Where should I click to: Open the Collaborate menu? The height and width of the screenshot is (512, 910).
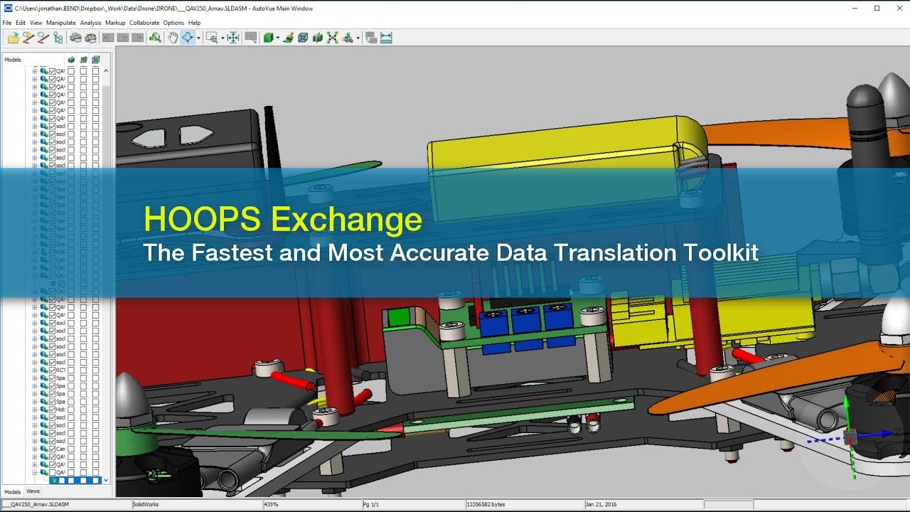click(x=144, y=23)
